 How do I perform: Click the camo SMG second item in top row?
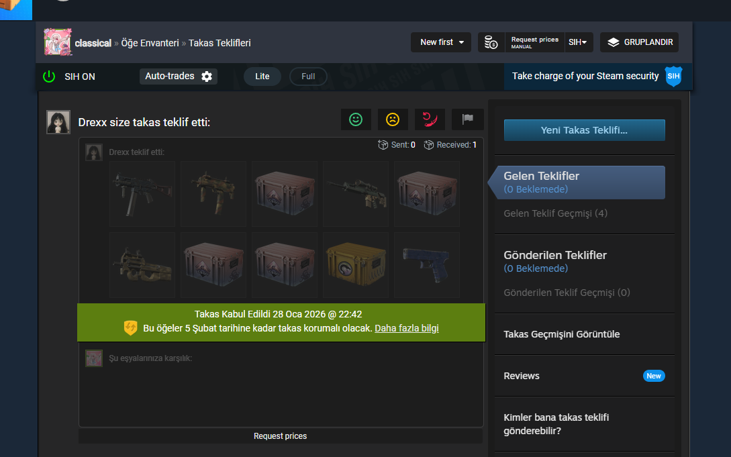point(213,194)
